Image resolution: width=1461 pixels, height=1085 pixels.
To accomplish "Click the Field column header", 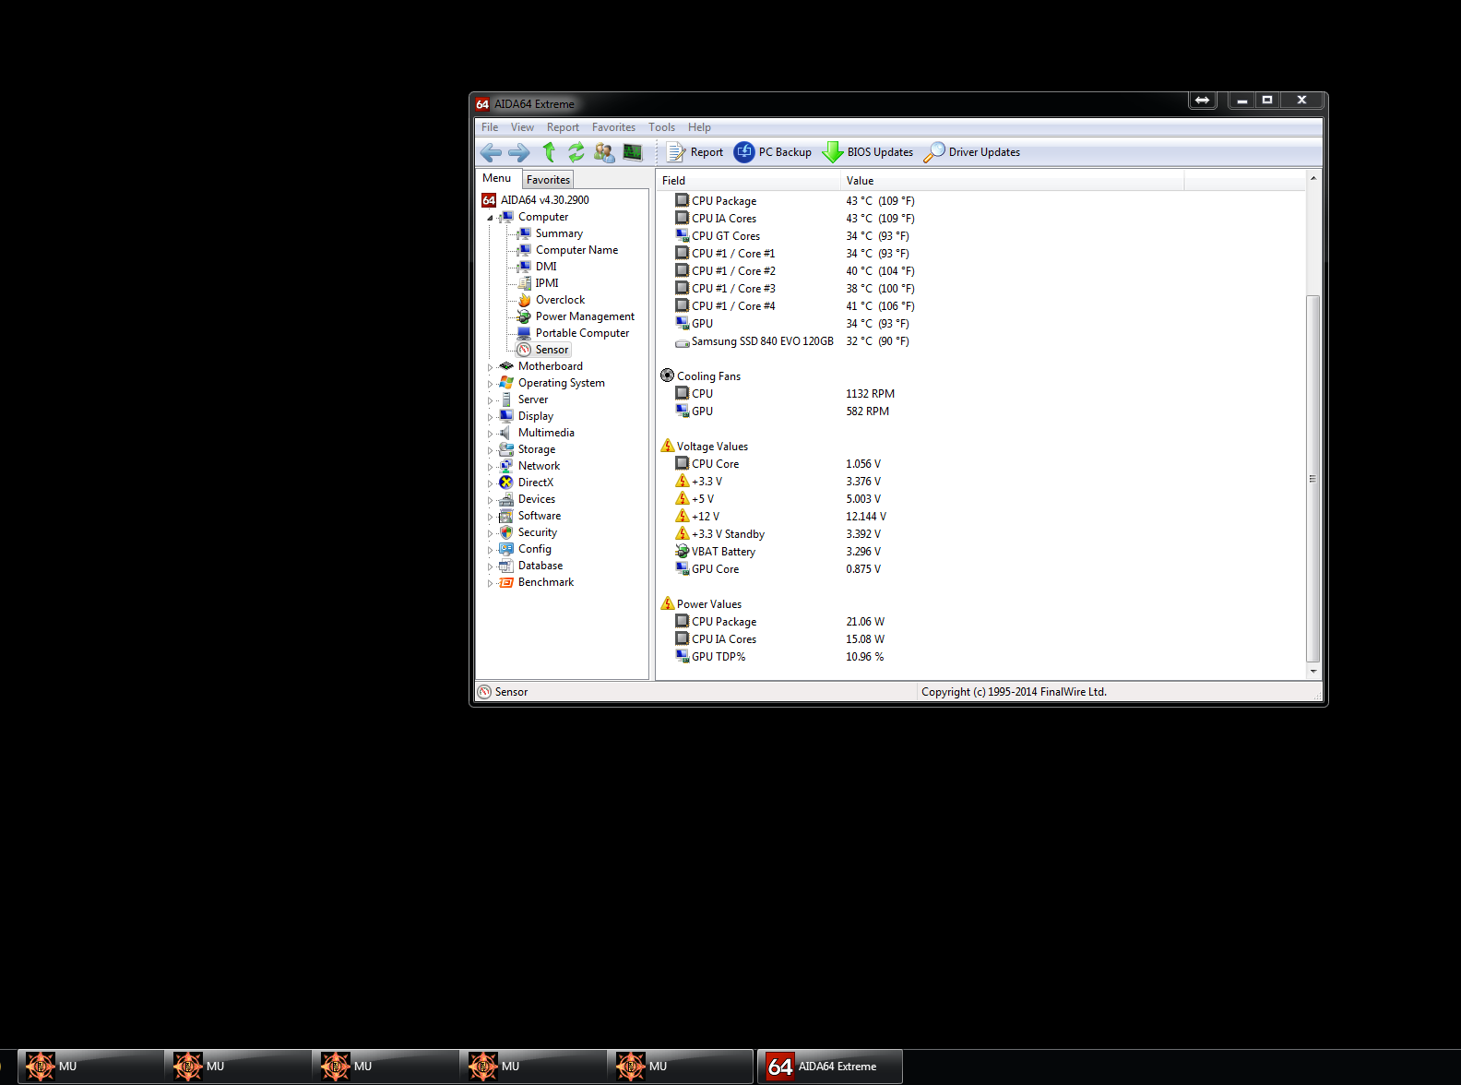I will pos(748,181).
